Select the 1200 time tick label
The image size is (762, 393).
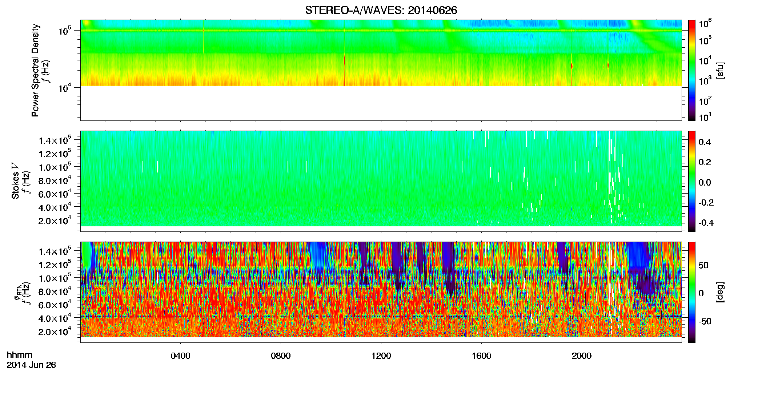point(381,356)
